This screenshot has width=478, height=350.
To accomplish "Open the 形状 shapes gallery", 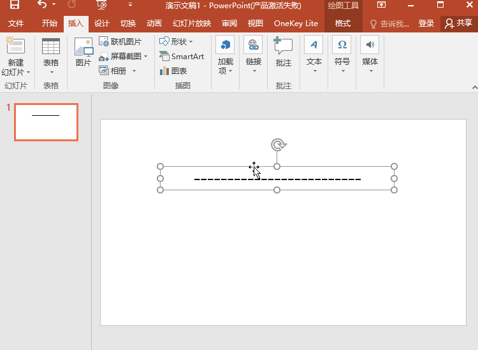I will point(176,42).
